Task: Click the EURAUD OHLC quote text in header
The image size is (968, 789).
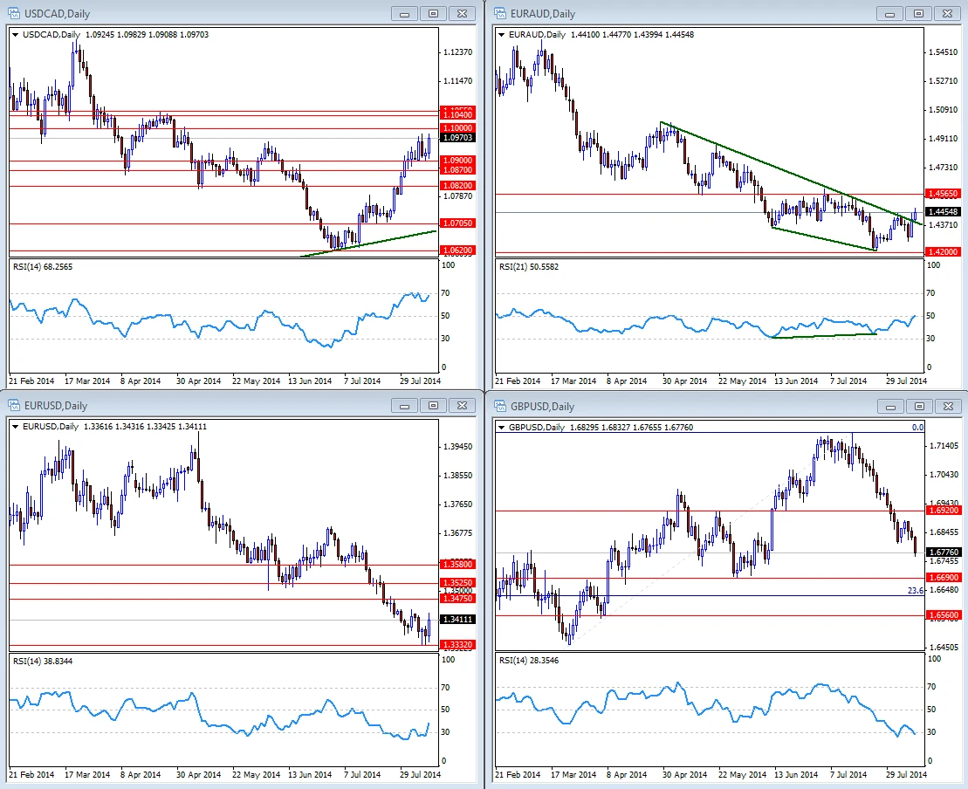Action: point(632,35)
